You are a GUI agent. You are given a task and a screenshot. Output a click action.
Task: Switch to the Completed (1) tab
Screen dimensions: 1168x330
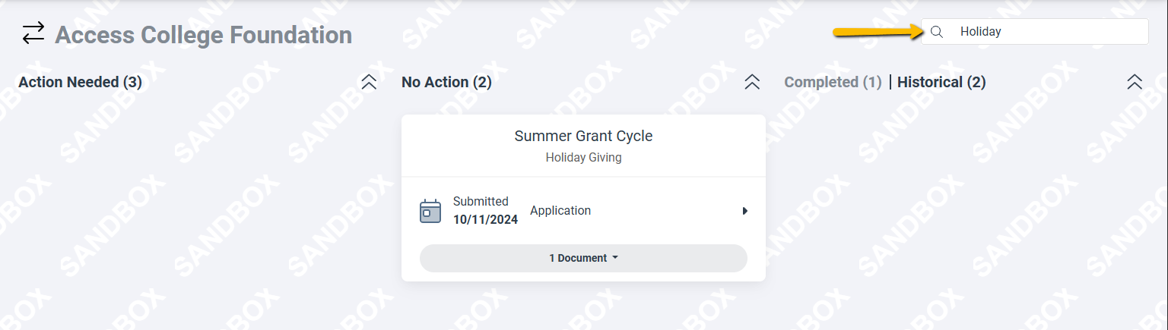[x=833, y=82]
